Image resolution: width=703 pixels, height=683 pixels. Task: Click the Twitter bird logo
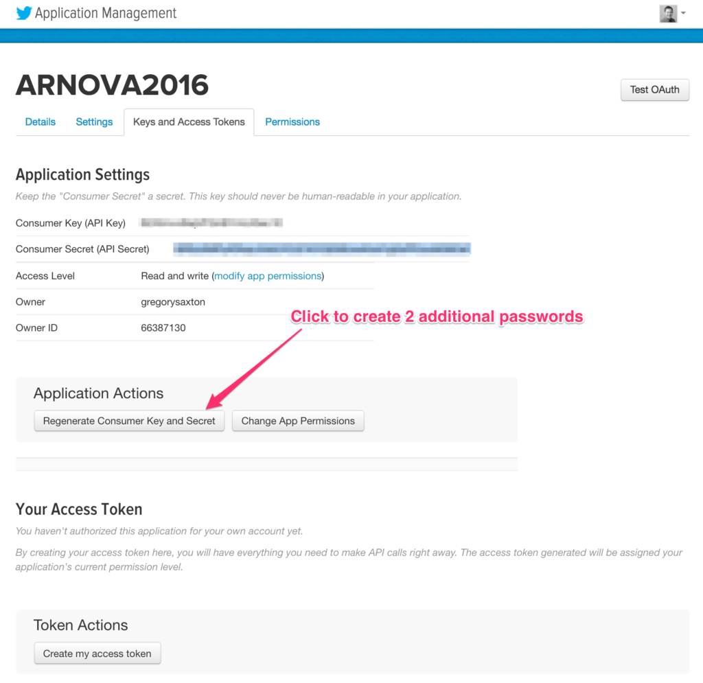point(23,12)
